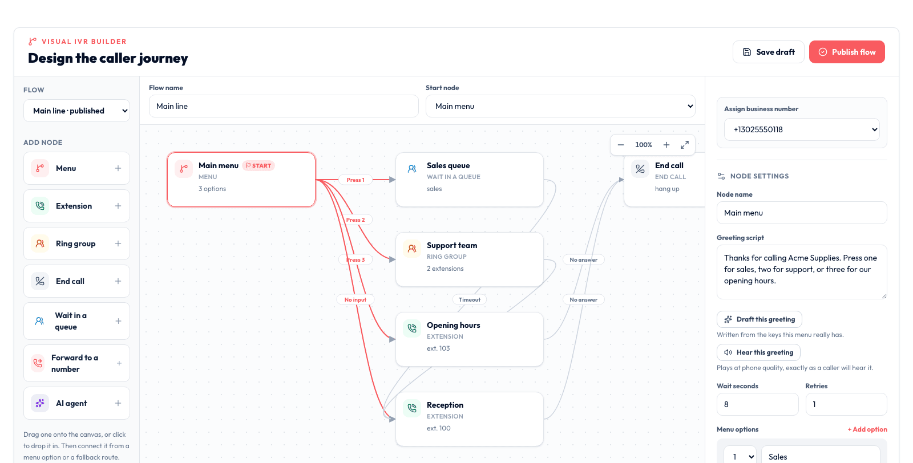Image resolution: width=913 pixels, height=463 pixels.
Task: Add an End call node via plus icon
Action: (x=118, y=281)
